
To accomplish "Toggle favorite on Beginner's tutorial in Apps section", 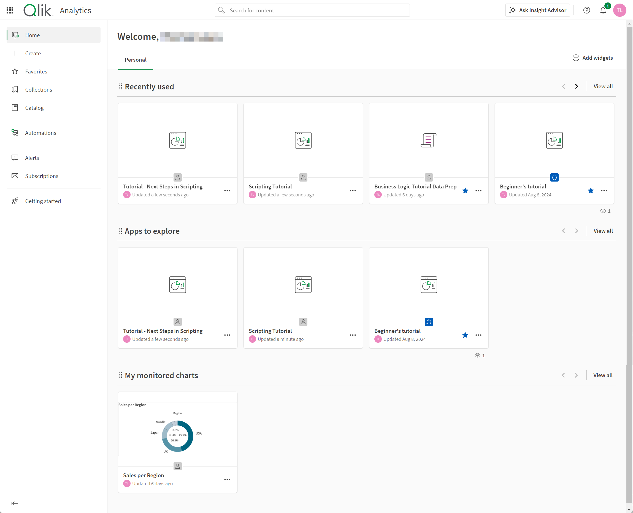I will click(465, 335).
